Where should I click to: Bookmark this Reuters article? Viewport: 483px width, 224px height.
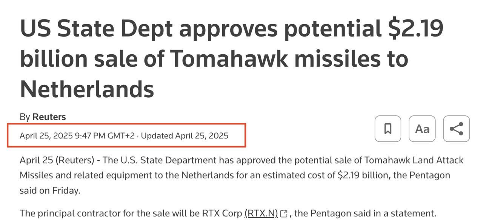388,129
